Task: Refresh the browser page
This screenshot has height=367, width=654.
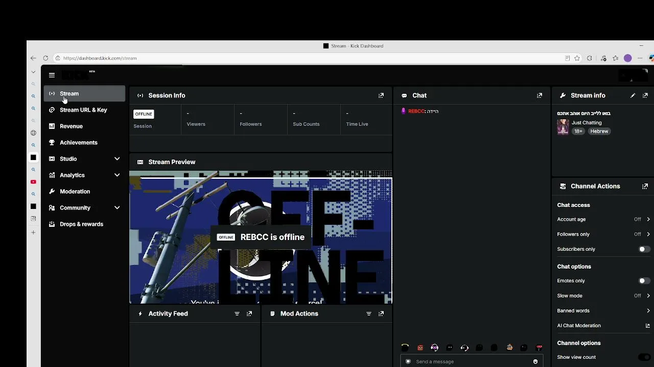Action: [45, 58]
